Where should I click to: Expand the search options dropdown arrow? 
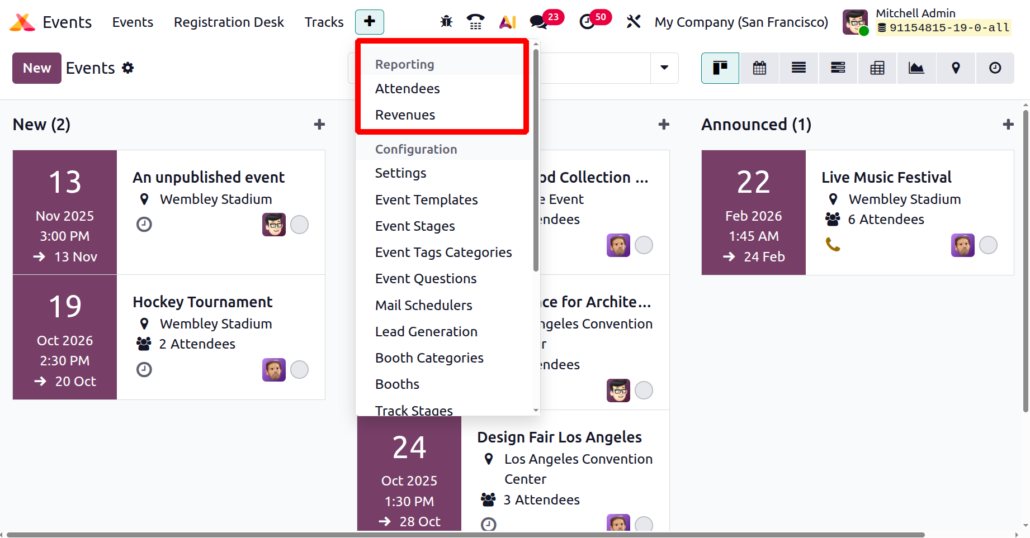point(664,68)
